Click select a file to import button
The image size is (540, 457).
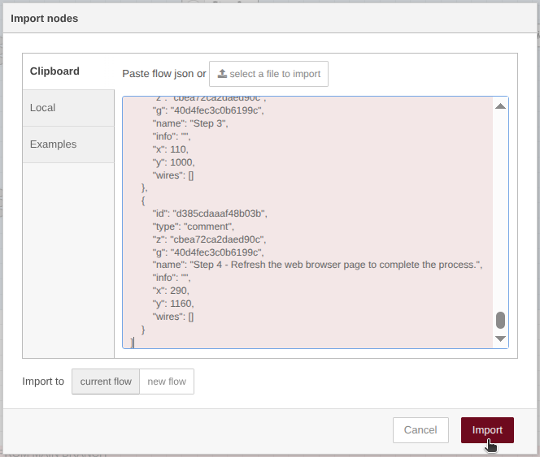click(x=268, y=74)
